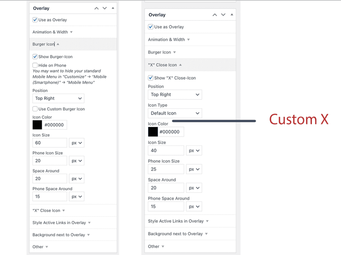Enable Hide on Phone checkbox
341x255 pixels.
click(x=35, y=65)
